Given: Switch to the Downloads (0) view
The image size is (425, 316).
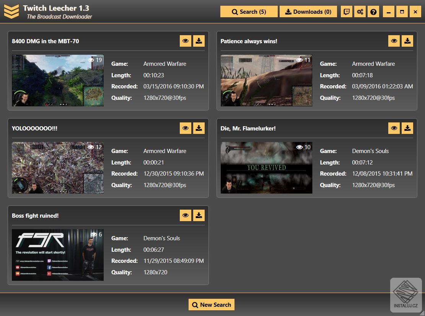Looking at the screenshot, I should point(308,11).
